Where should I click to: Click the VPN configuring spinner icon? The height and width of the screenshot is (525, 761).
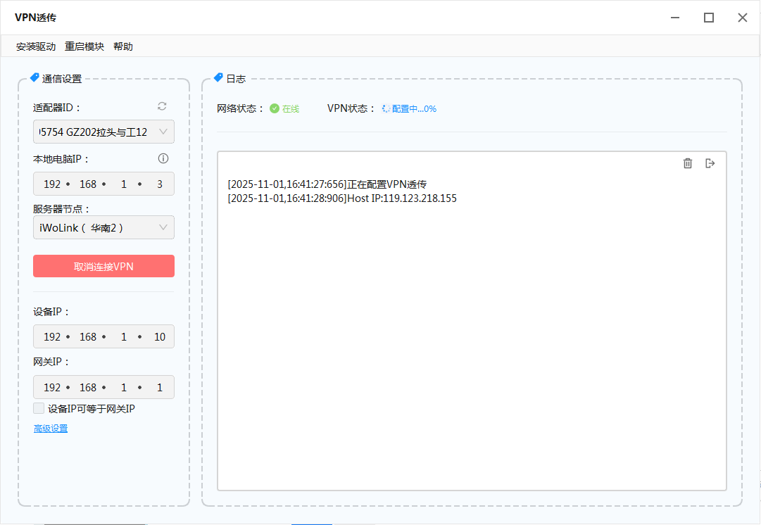coord(386,109)
